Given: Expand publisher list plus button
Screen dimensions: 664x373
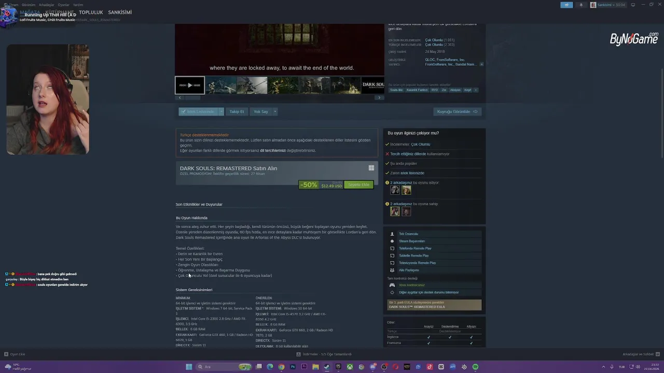Looking at the screenshot, I should tap(481, 64).
